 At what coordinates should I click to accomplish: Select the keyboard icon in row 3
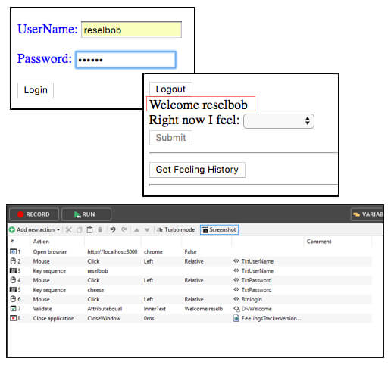13,270
